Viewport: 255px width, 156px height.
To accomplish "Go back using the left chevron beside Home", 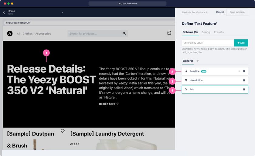I will tap(4, 12).
